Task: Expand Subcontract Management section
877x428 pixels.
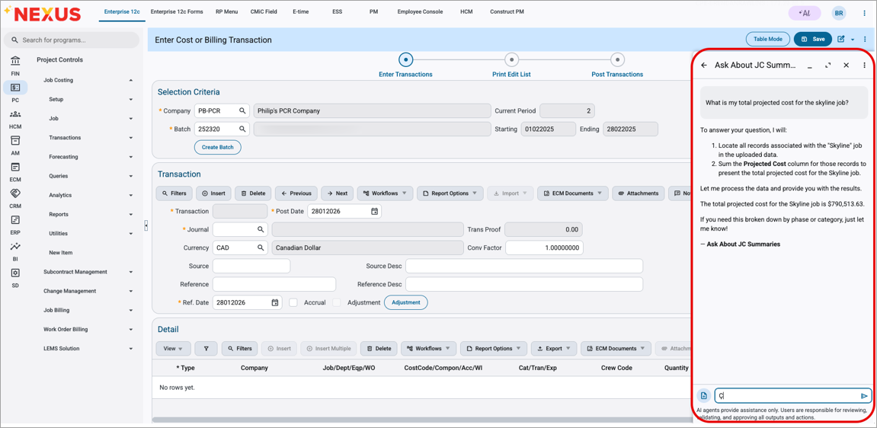Action: coord(131,272)
